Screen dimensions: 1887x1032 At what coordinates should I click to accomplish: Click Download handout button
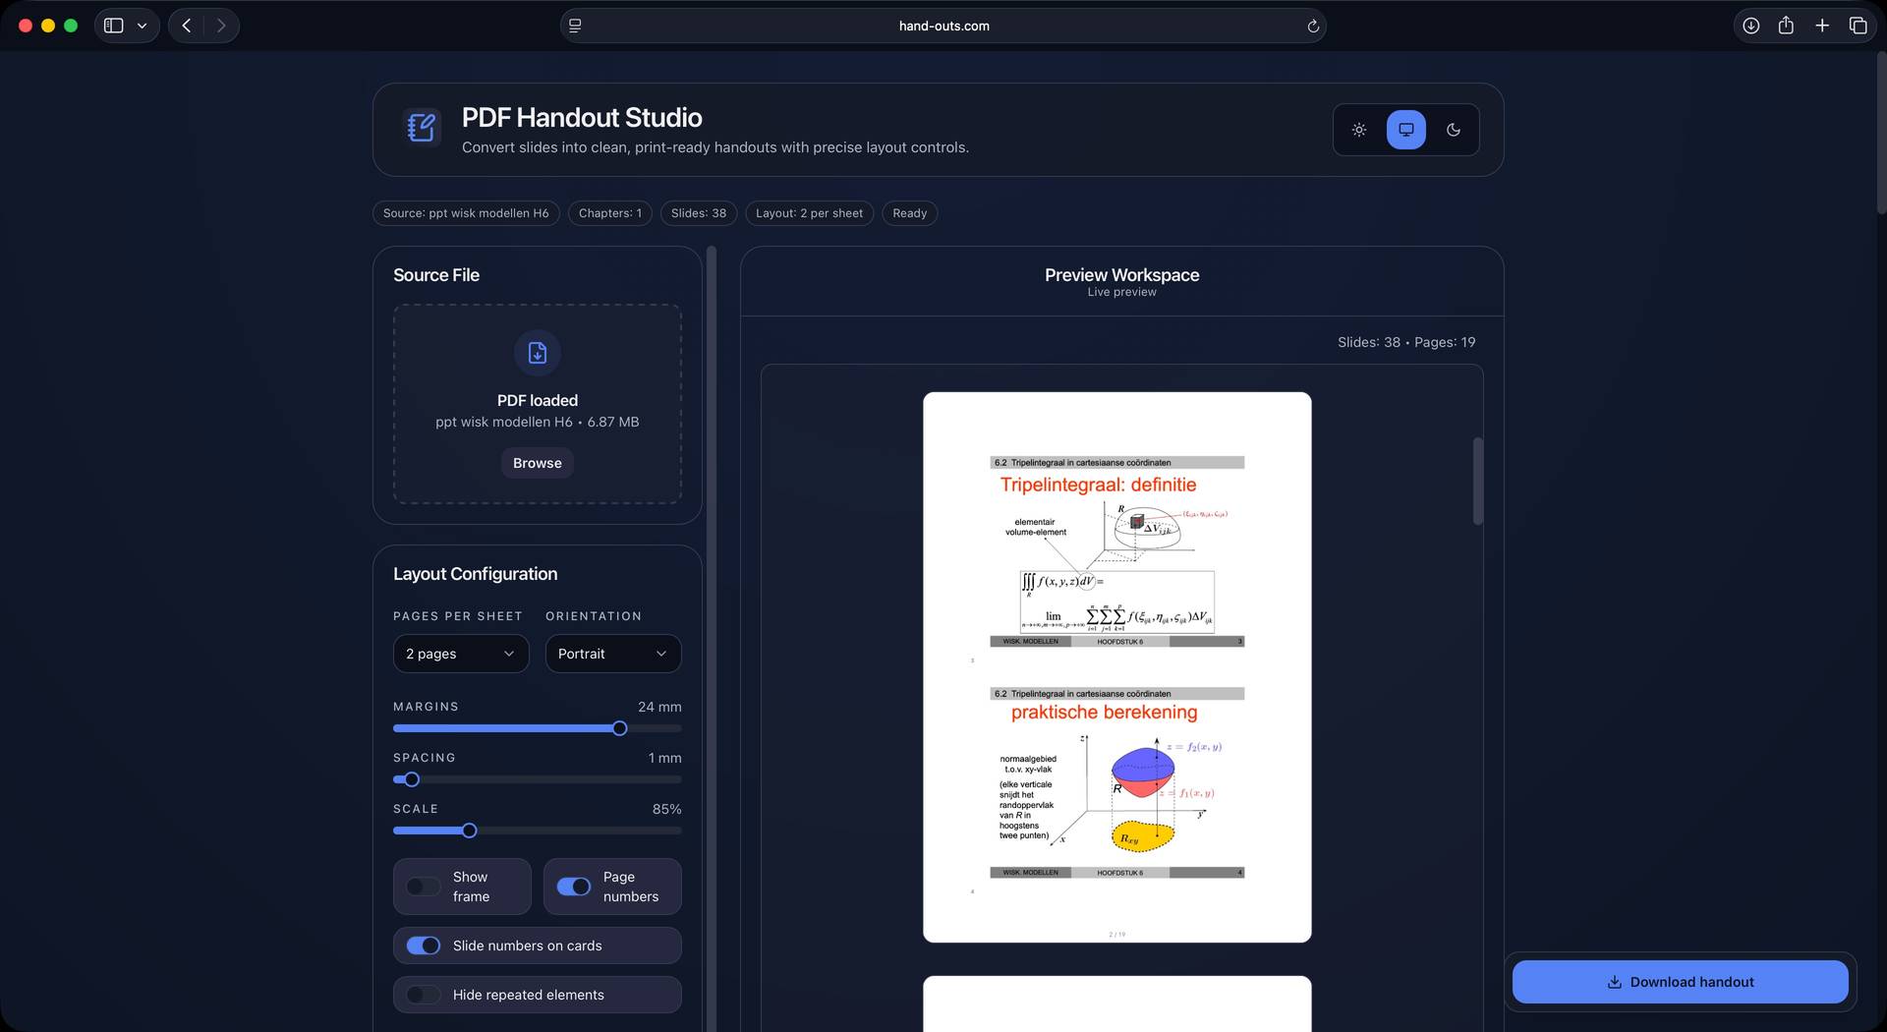click(x=1681, y=982)
